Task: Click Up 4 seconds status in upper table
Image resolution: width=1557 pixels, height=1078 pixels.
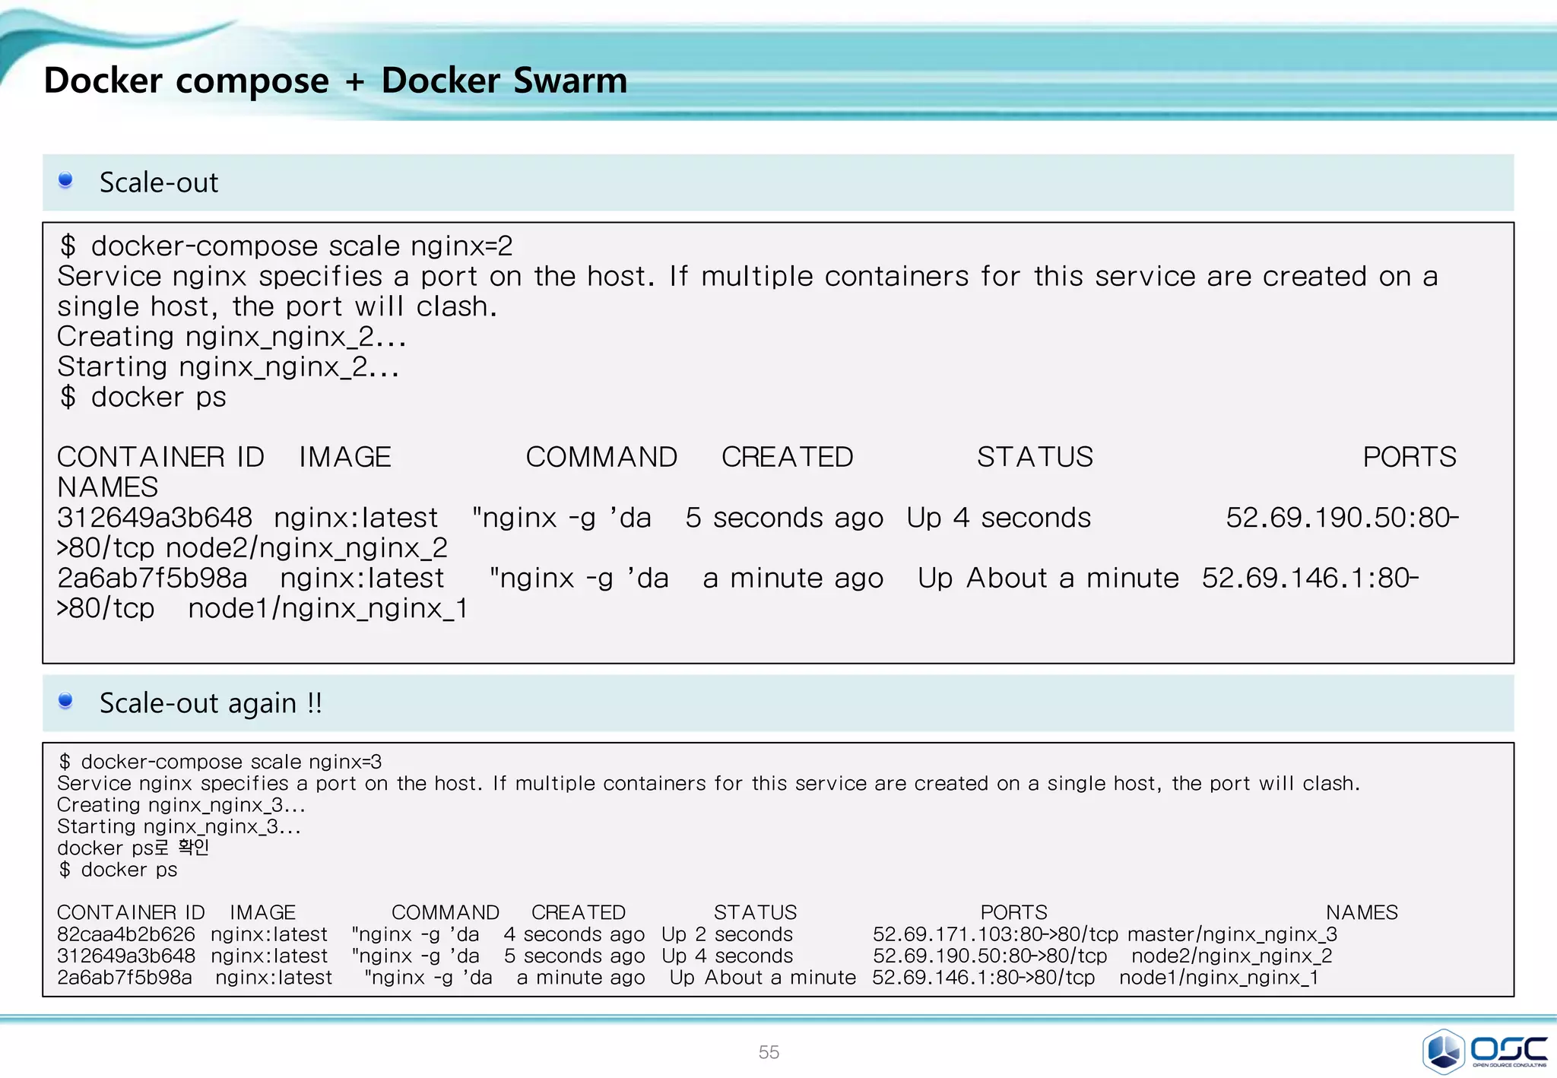Action: (x=999, y=518)
